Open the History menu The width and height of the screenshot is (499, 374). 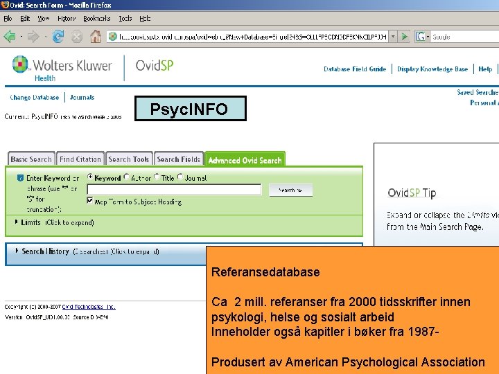pyautogui.click(x=67, y=19)
